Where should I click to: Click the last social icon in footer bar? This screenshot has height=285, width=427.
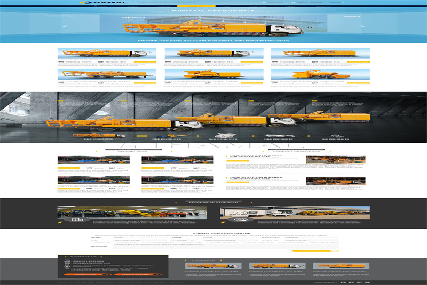pos(367,281)
